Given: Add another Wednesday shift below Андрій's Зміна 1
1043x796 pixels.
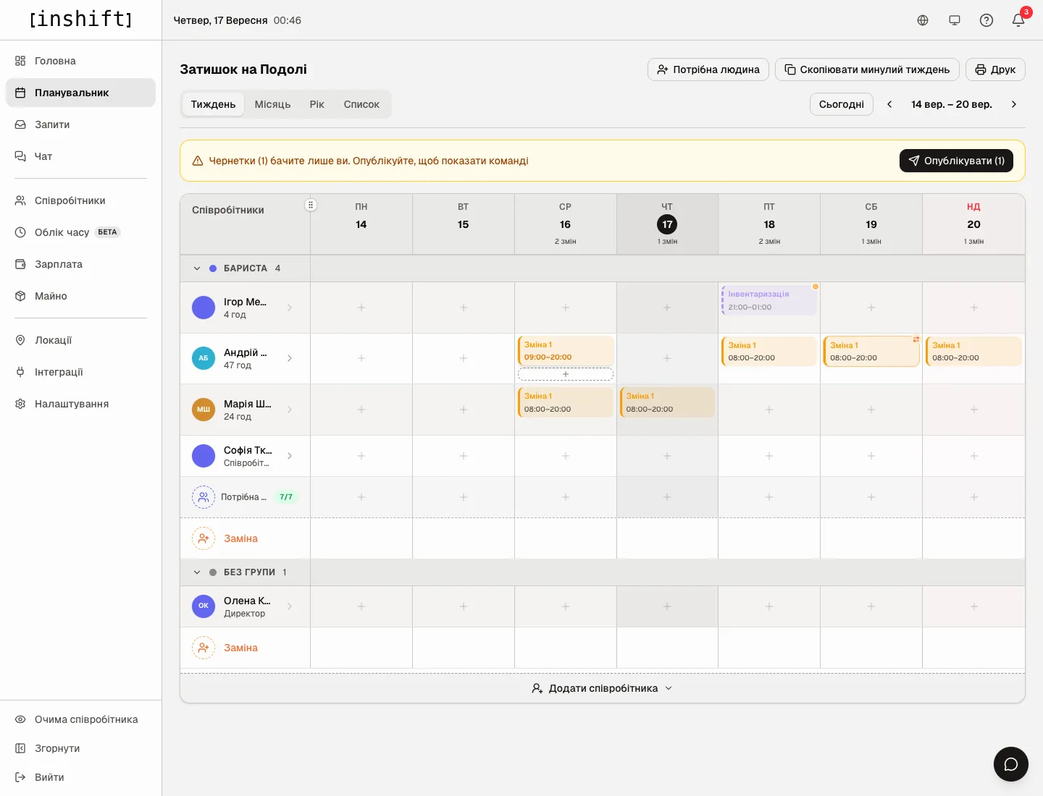Looking at the screenshot, I should click(566, 374).
